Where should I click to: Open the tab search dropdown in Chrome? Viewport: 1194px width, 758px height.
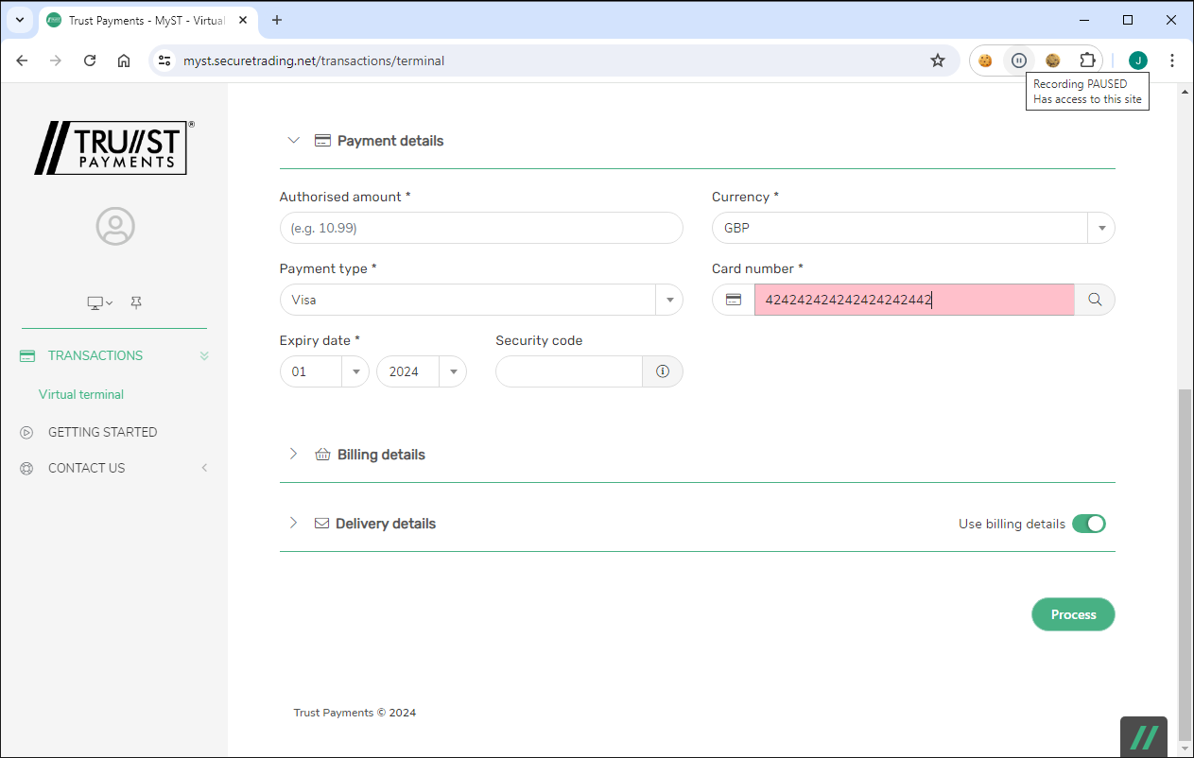click(x=19, y=20)
